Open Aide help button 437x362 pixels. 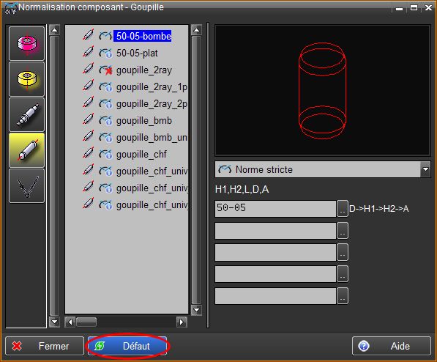point(392,346)
